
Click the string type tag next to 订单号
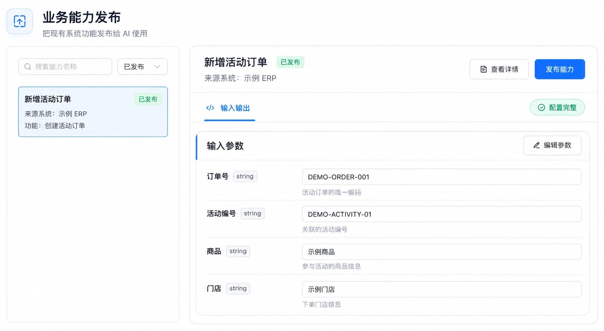pos(245,176)
